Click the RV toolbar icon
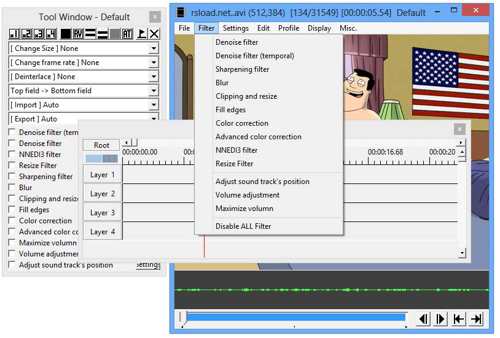 click(78, 34)
